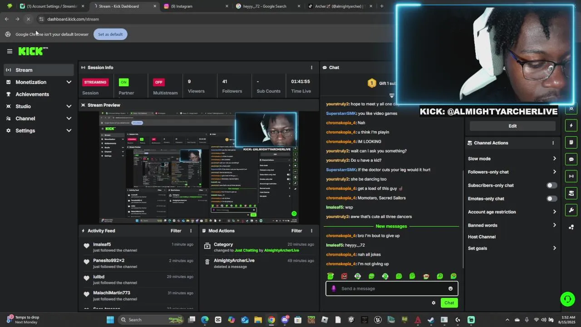Open the green support headset button
Screen dimensions: 581x327
pyautogui.click(x=567, y=299)
